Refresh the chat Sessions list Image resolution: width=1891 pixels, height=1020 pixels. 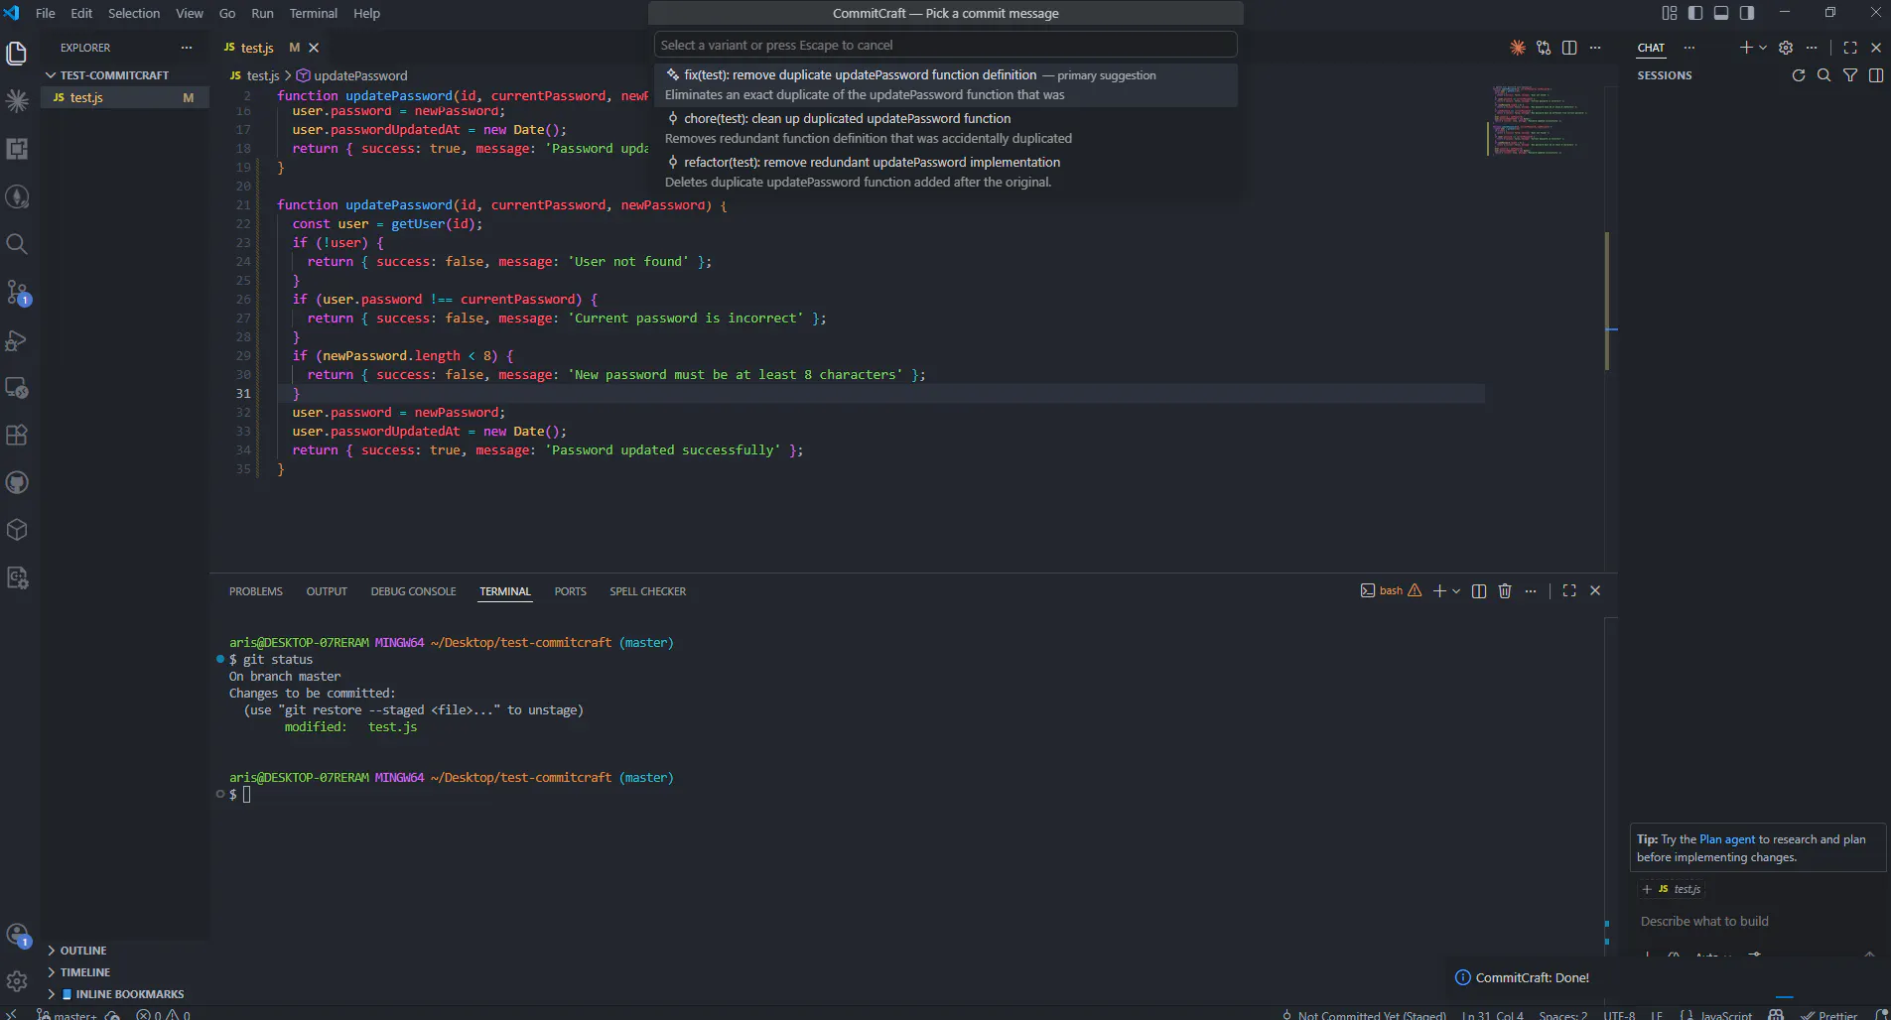[x=1798, y=75]
